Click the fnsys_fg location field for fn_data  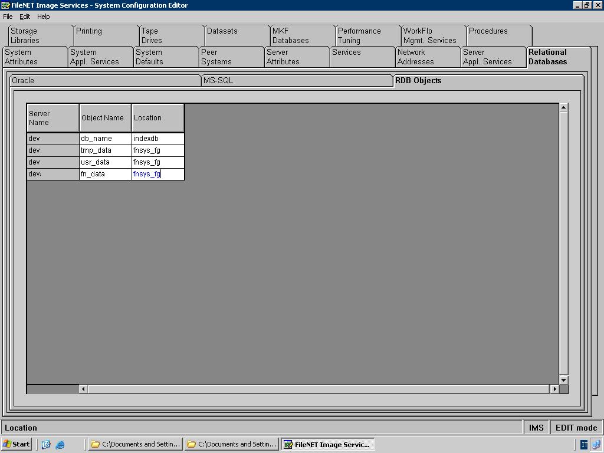(158, 174)
